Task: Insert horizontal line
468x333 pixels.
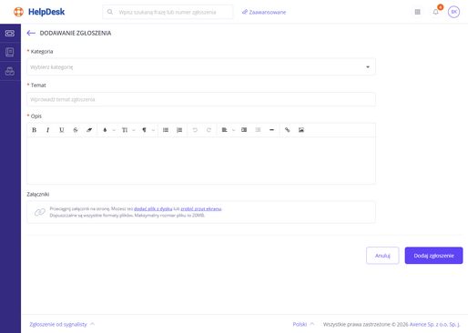Action: pyautogui.click(x=271, y=130)
